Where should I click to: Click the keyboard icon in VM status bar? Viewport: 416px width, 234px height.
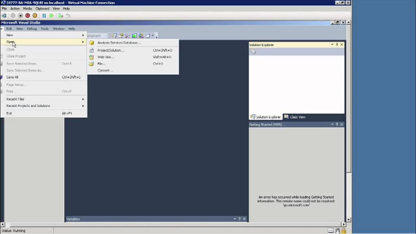click(331, 231)
